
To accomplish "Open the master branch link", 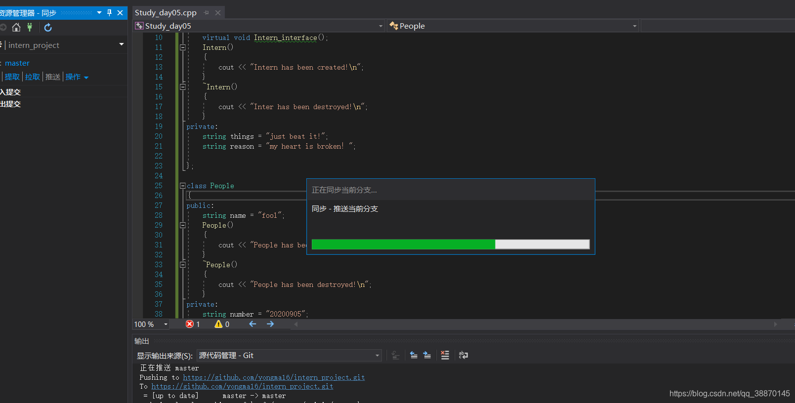I will 17,63.
